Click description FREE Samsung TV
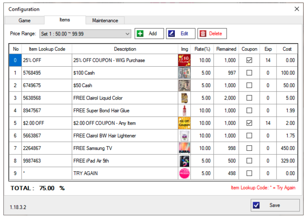 (x=93, y=148)
